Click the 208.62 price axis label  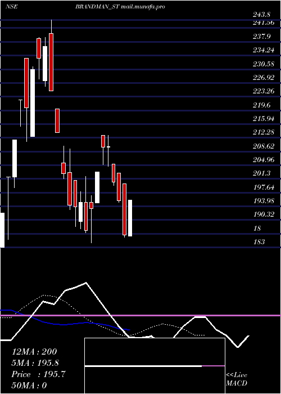click(x=264, y=146)
